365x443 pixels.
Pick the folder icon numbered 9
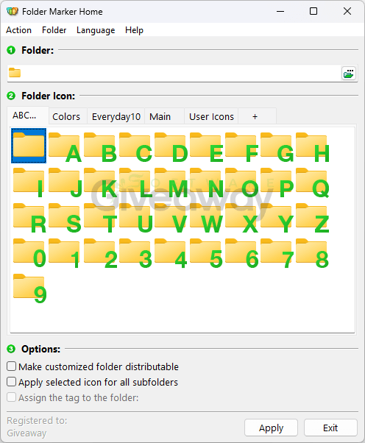point(29,288)
